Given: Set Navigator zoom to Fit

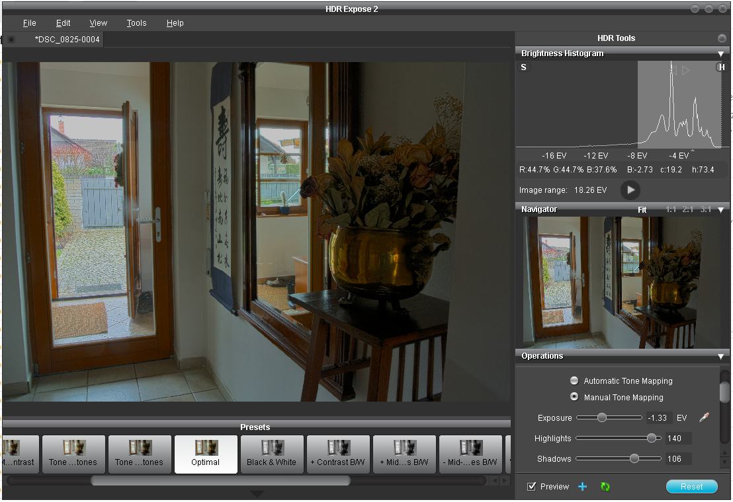Looking at the screenshot, I should [642, 209].
